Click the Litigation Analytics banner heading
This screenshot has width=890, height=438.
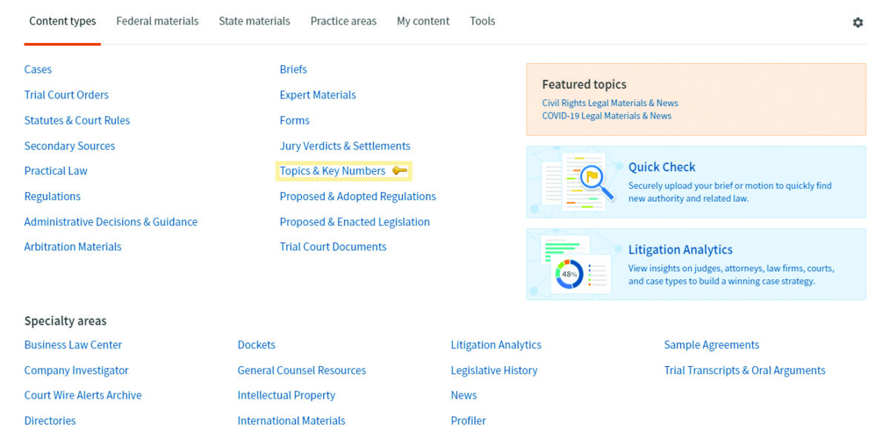point(680,250)
